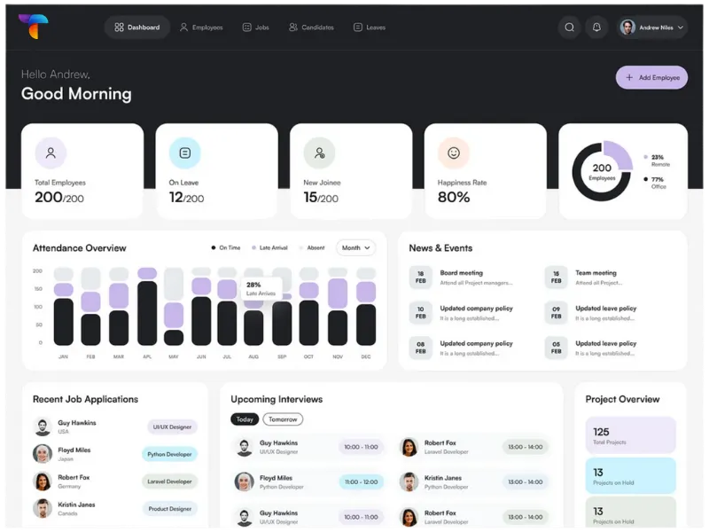Click the UI/UX Designer tag for Guy Hawkins
The width and height of the screenshot is (709, 532).
pyautogui.click(x=172, y=426)
